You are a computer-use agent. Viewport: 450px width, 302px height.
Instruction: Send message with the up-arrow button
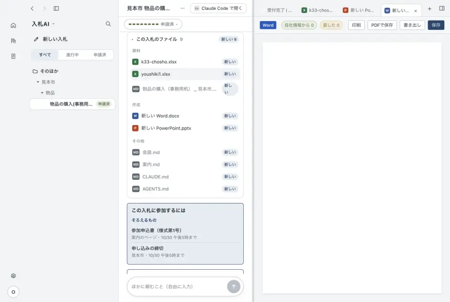tap(233, 286)
